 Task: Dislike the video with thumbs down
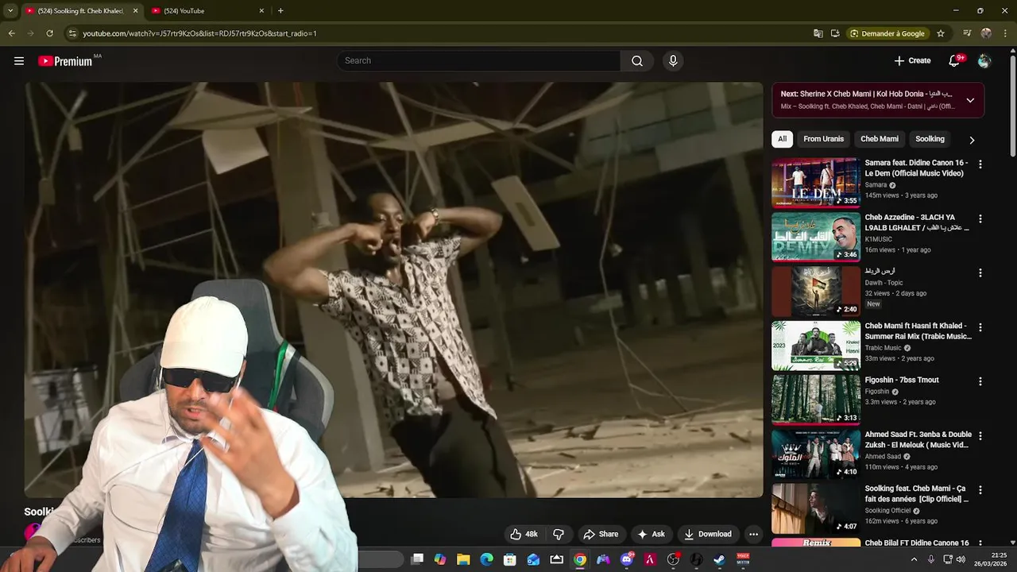(x=559, y=534)
